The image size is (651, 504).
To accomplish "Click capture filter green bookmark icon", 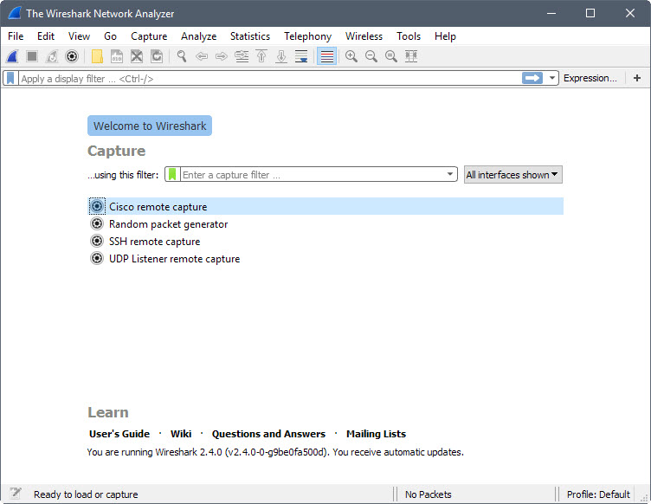I will [x=172, y=174].
